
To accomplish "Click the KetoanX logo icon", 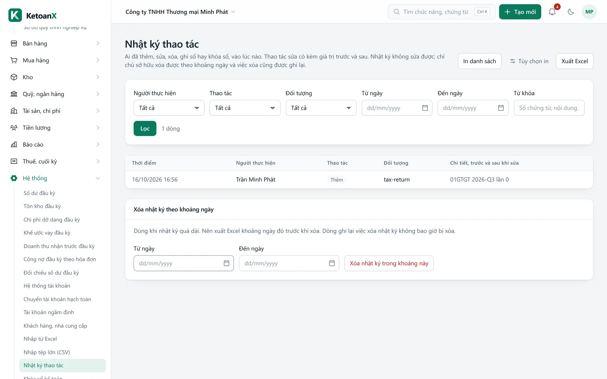I will tap(15, 15).
